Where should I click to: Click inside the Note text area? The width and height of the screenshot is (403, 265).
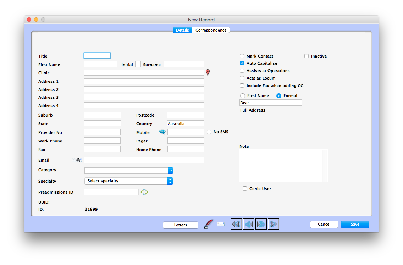coord(282,165)
